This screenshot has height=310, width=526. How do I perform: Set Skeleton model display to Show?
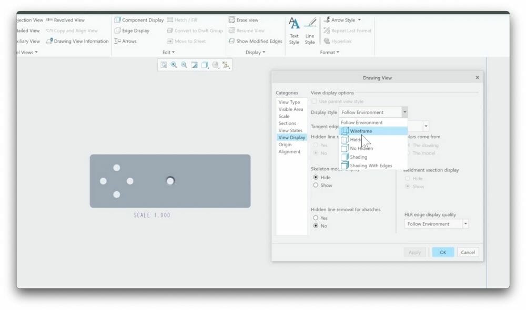click(x=316, y=185)
